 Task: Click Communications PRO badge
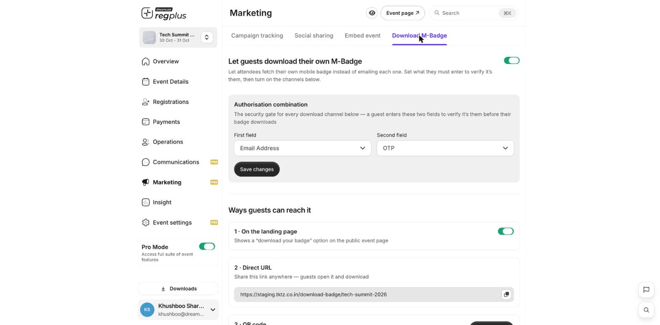pos(214,162)
